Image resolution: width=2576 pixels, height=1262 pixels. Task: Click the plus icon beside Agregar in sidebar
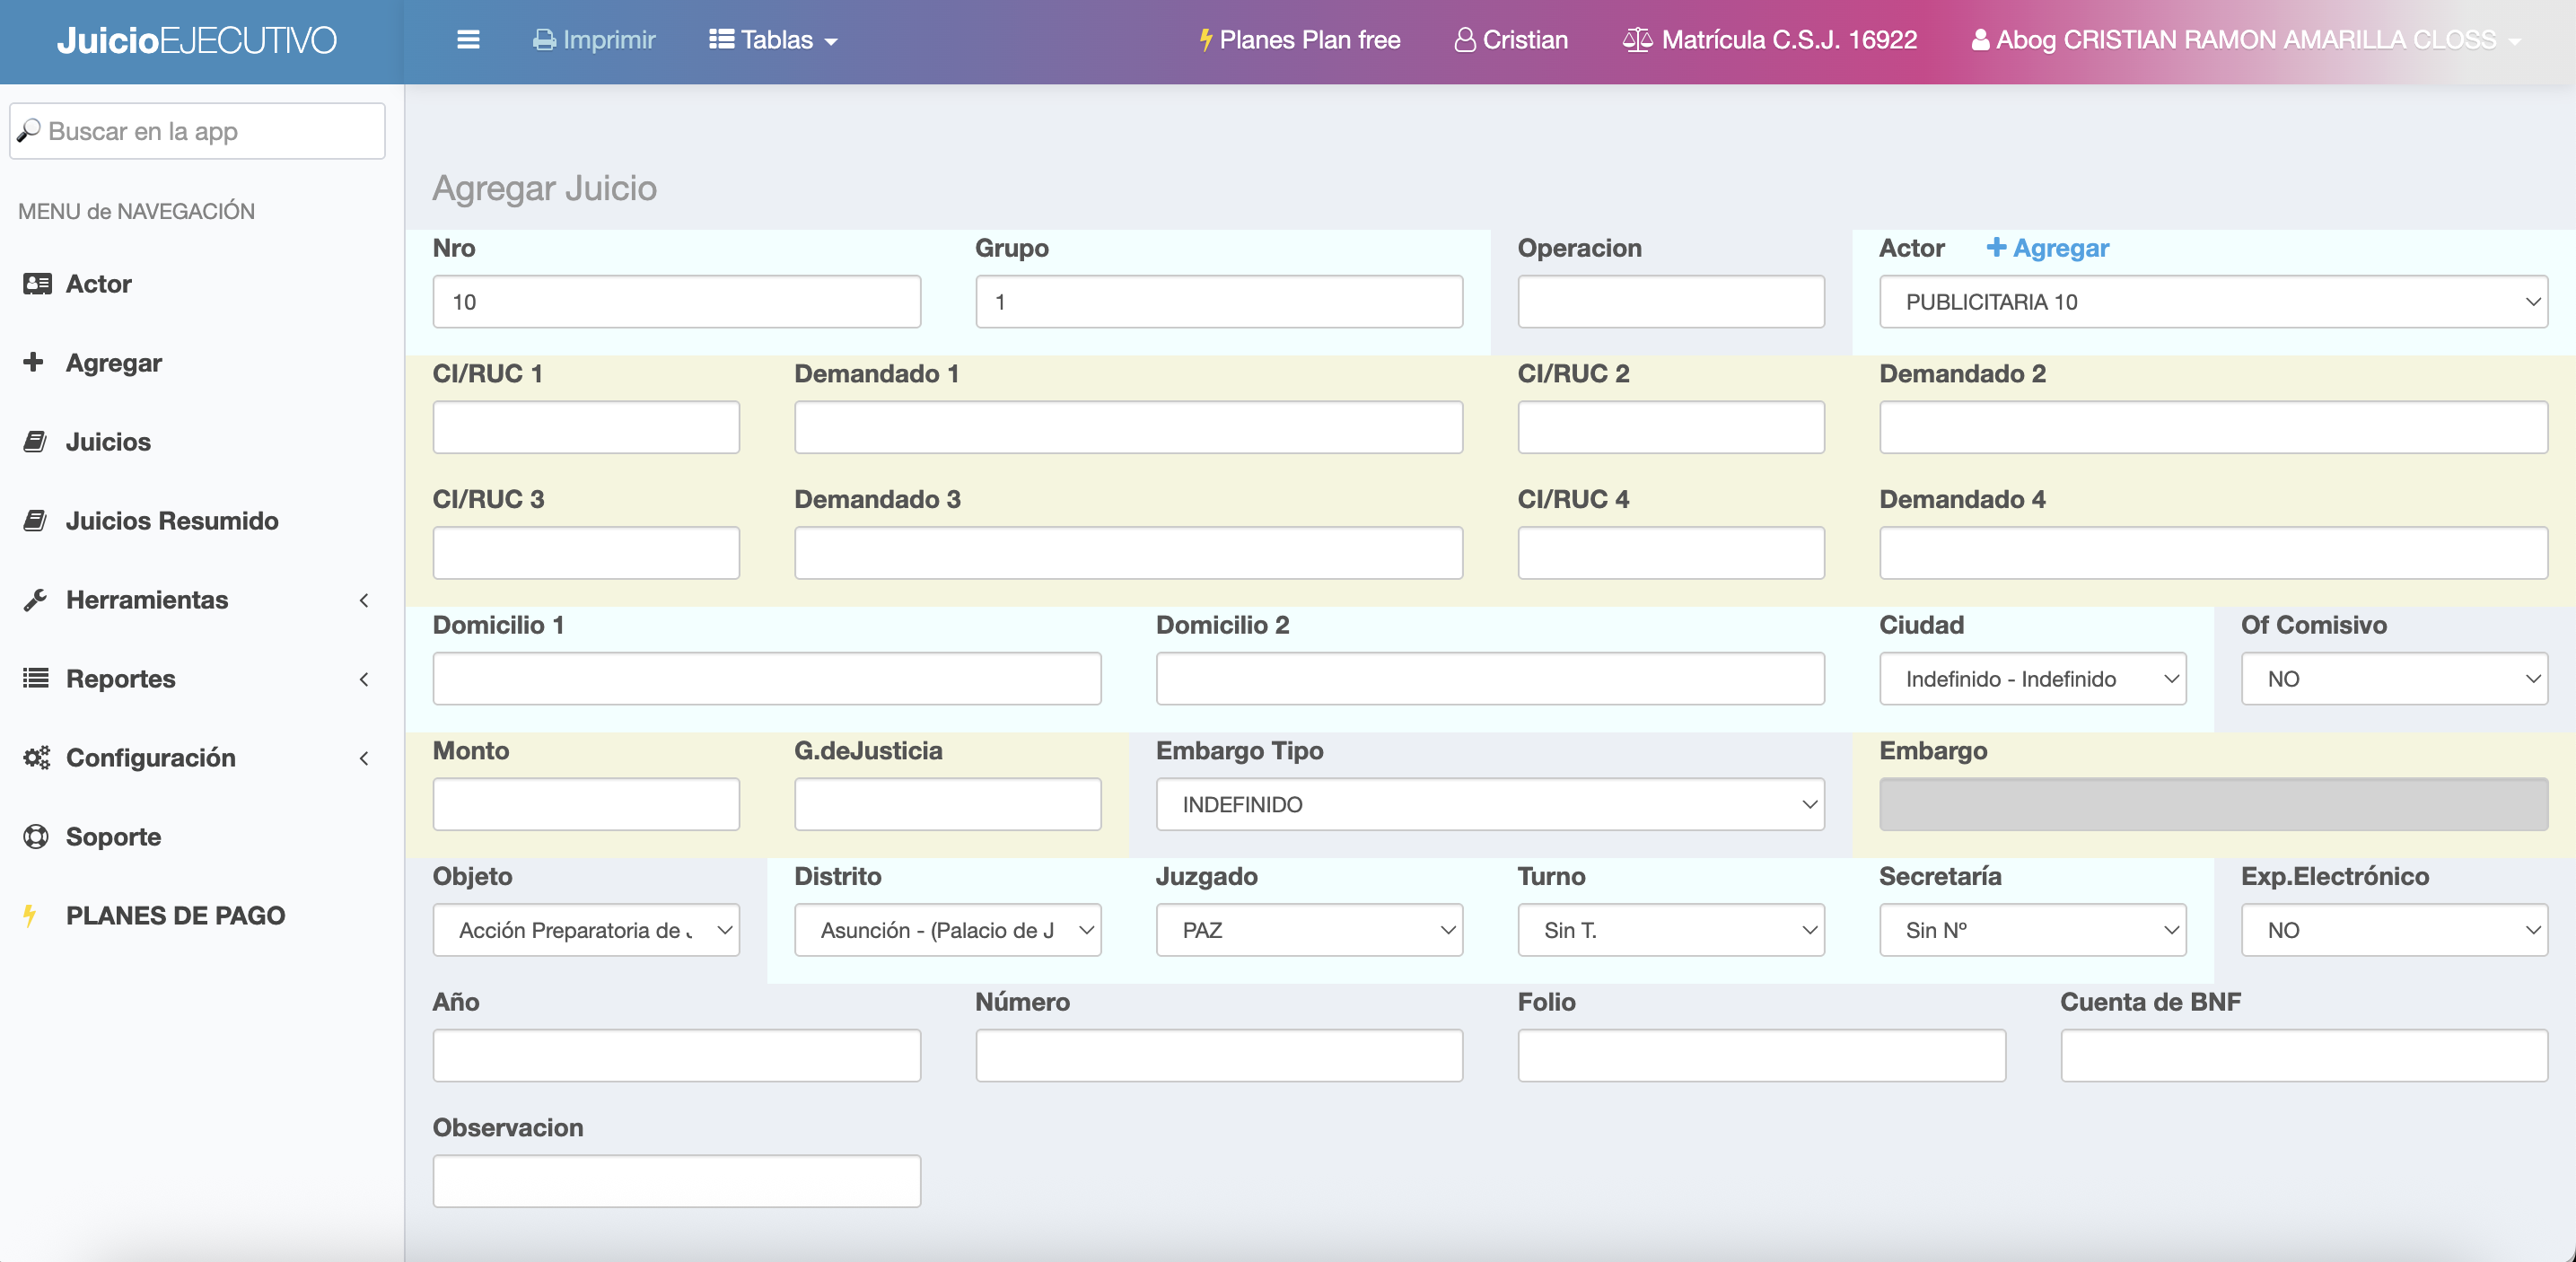(33, 362)
